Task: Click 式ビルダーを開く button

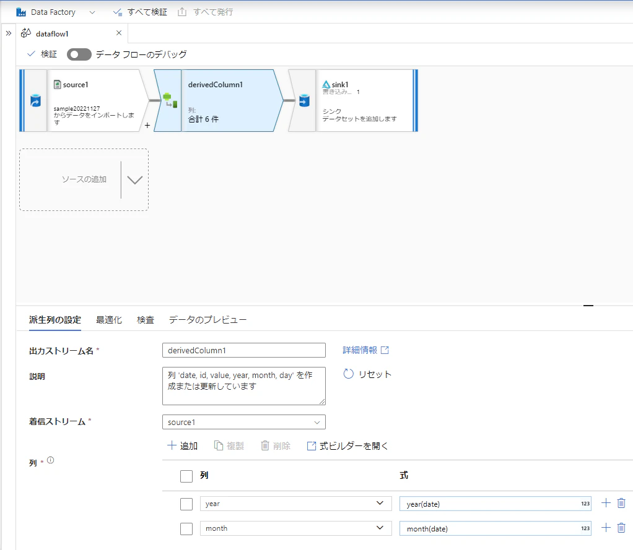Action: click(x=347, y=445)
